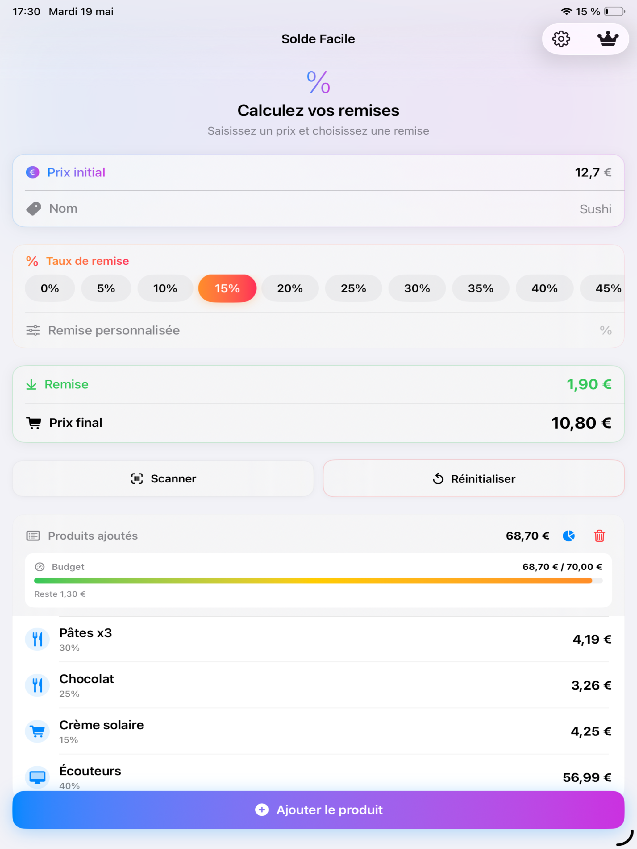Select the 30% discount rate
The height and width of the screenshot is (849, 637).
pyautogui.click(x=417, y=288)
